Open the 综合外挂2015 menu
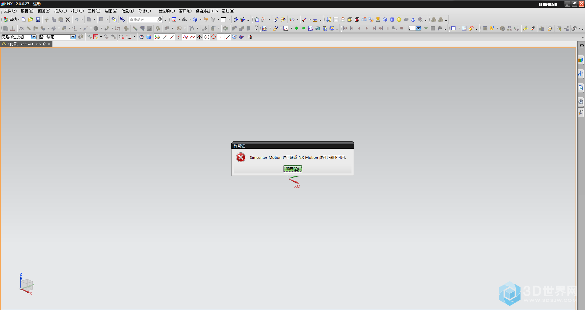The width and height of the screenshot is (585, 310). point(207,11)
